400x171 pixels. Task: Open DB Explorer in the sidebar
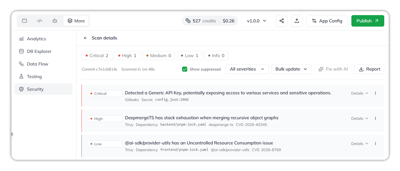tap(44, 51)
